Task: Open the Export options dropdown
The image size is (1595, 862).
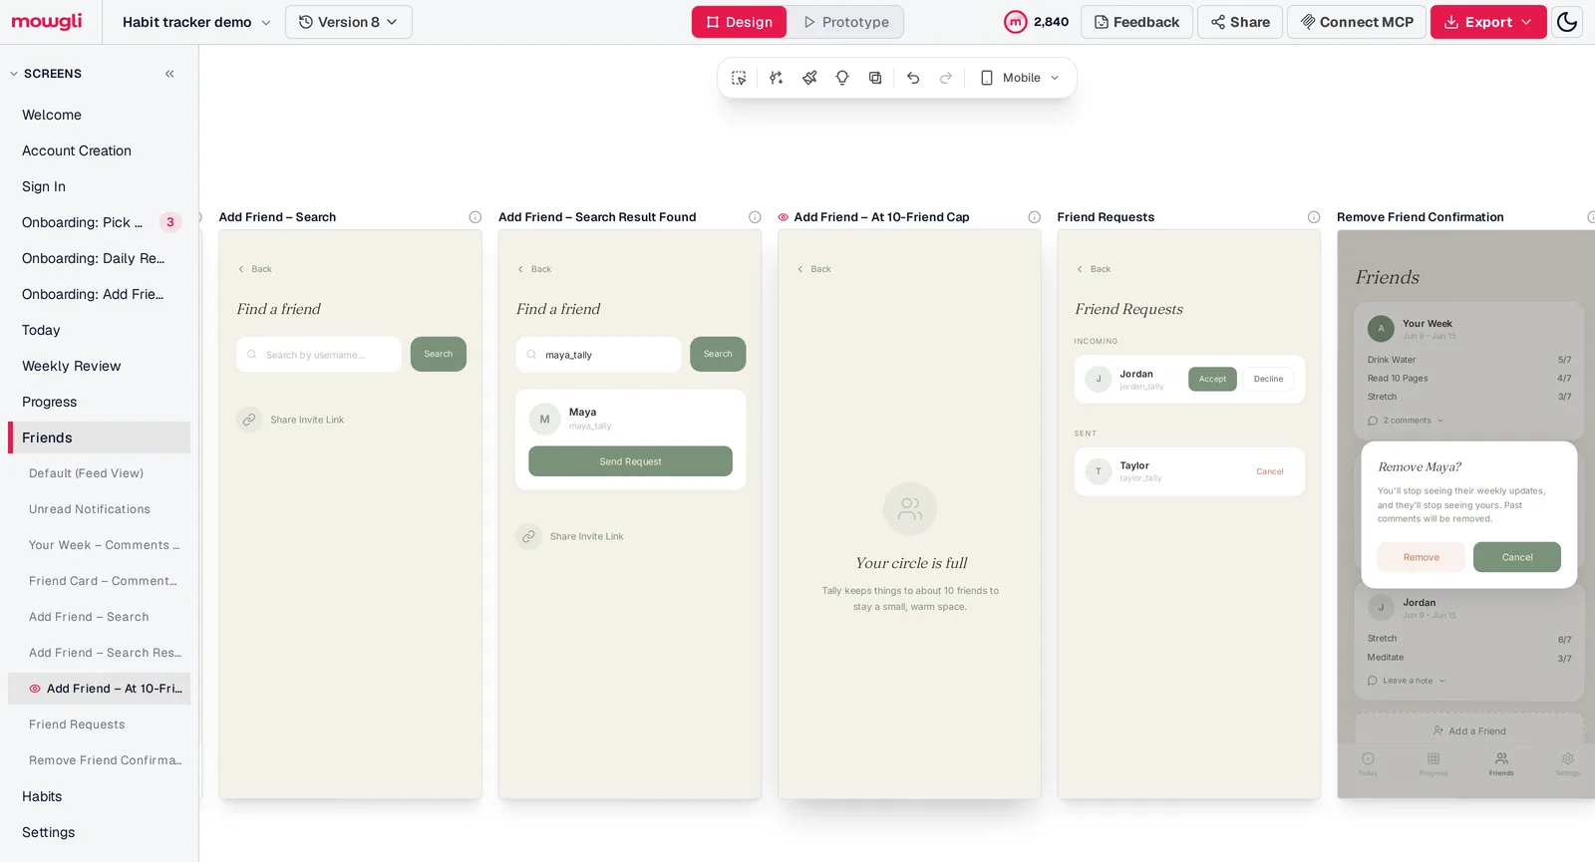Action: tap(1488, 22)
